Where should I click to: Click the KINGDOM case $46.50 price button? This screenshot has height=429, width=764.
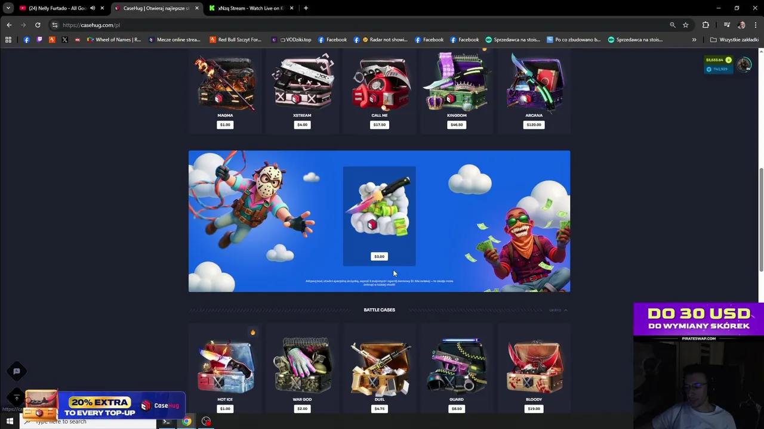457,125
